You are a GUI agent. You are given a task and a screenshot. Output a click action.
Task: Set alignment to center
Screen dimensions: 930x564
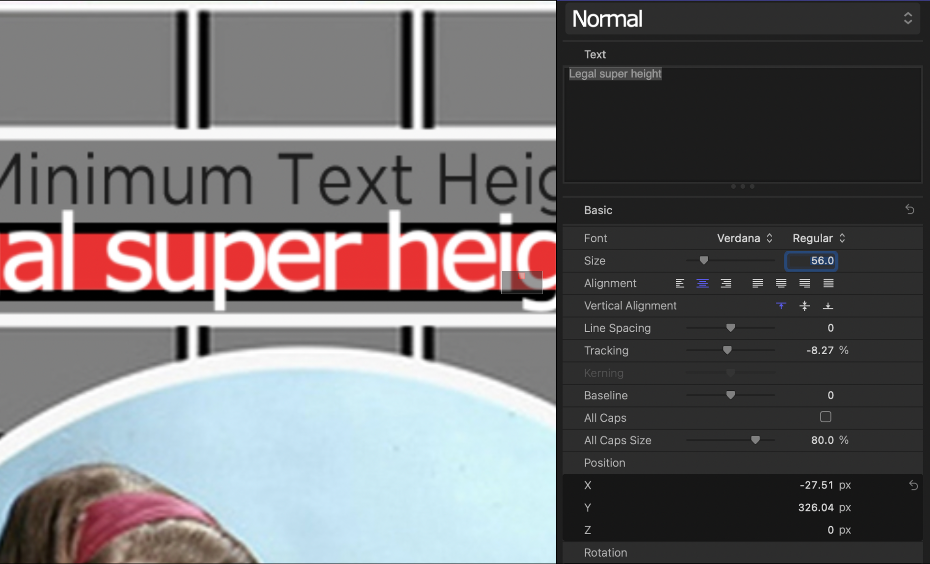pos(702,283)
